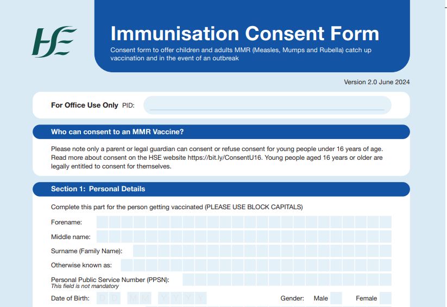Click the https://bit.ly/ConsentU16 link text
This screenshot has width=447, height=307.
pyautogui.click(x=225, y=158)
